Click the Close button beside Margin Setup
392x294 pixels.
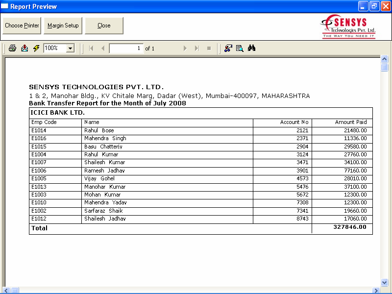(x=104, y=25)
